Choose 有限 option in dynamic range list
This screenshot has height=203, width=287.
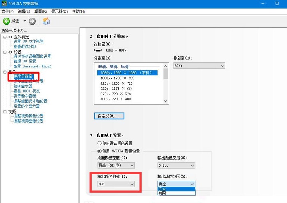click(x=176, y=193)
